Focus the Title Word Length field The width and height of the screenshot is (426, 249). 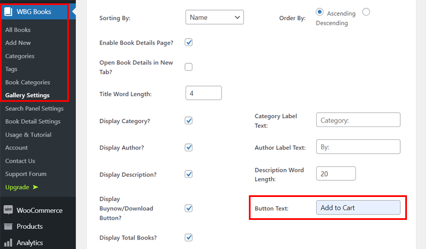(x=203, y=93)
